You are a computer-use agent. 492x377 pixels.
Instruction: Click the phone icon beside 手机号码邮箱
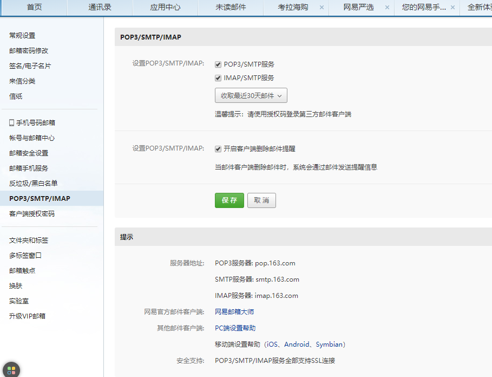pos(11,123)
